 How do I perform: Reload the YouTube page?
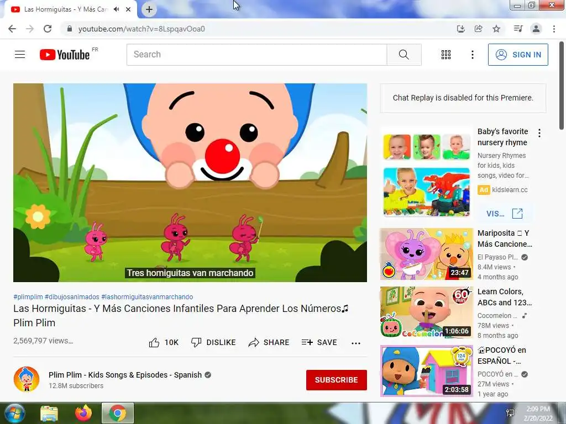point(48,29)
